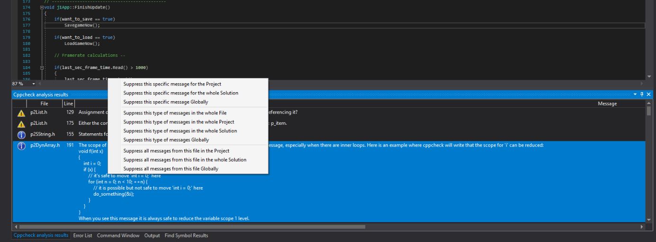The width and height of the screenshot is (656, 242).
Task: Click the if(want_to_load == true) line
Action: 84,37
